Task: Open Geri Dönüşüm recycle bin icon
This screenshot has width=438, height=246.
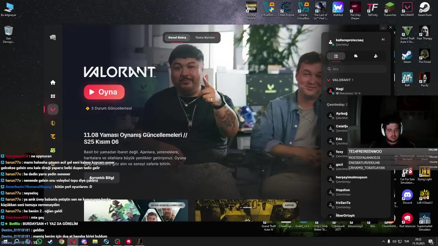Action: (x=9, y=35)
